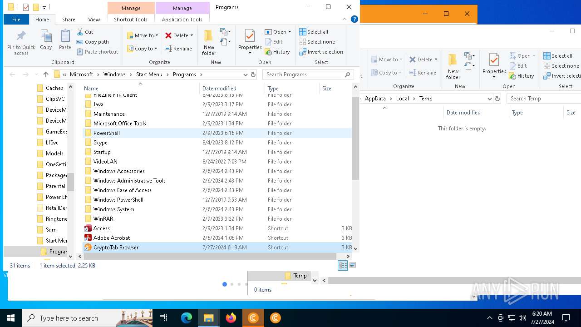
Task: Switch to the View ribbon tab
Action: point(94,20)
